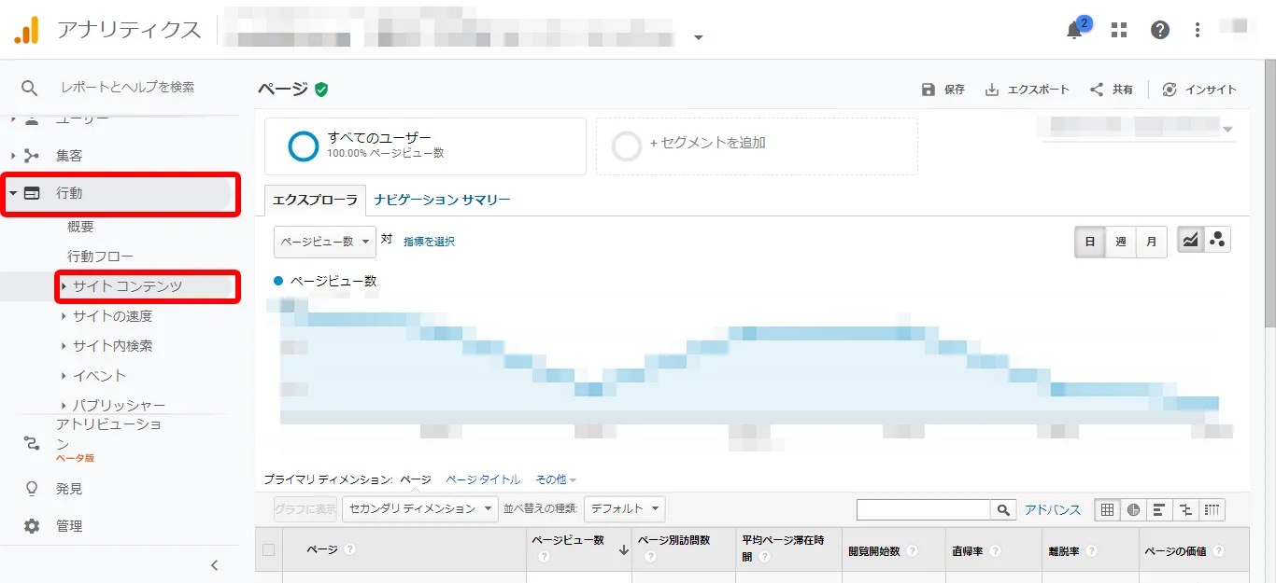1276x583 pixels.
Task: Open the セカンダリ ディメンション dropdown
Action: [x=418, y=509]
